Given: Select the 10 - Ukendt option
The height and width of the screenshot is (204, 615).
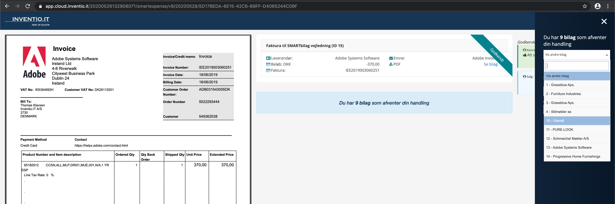Looking at the screenshot, I should (x=577, y=121).
